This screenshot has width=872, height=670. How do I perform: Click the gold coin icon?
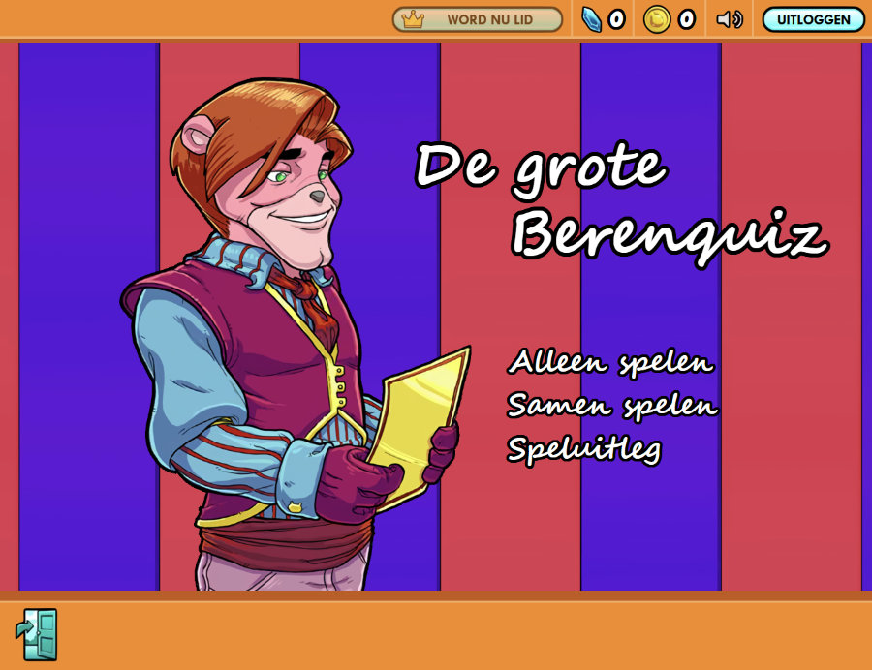tap(657, 19)
